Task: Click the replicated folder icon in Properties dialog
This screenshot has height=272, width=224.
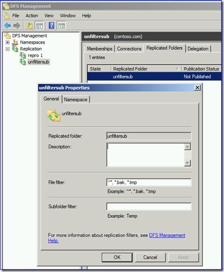Action: pos(54,115)
